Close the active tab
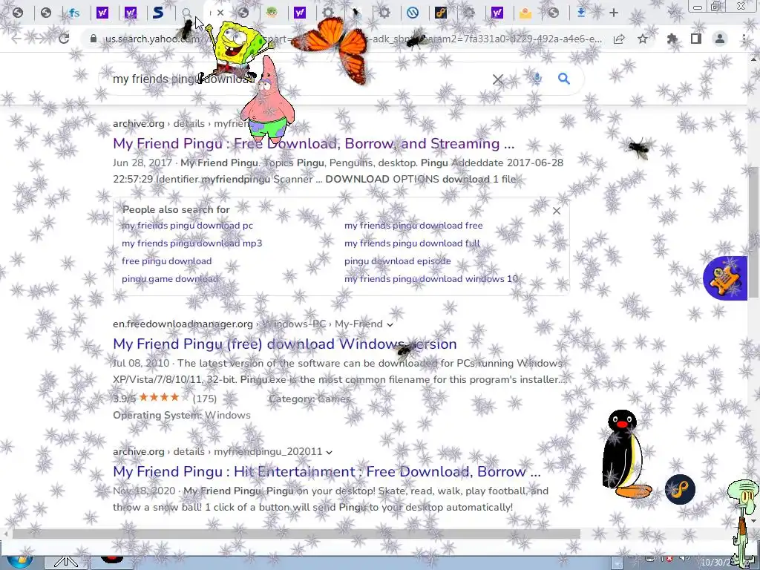Screen dimensions: 760x570 tap(220, 13)
